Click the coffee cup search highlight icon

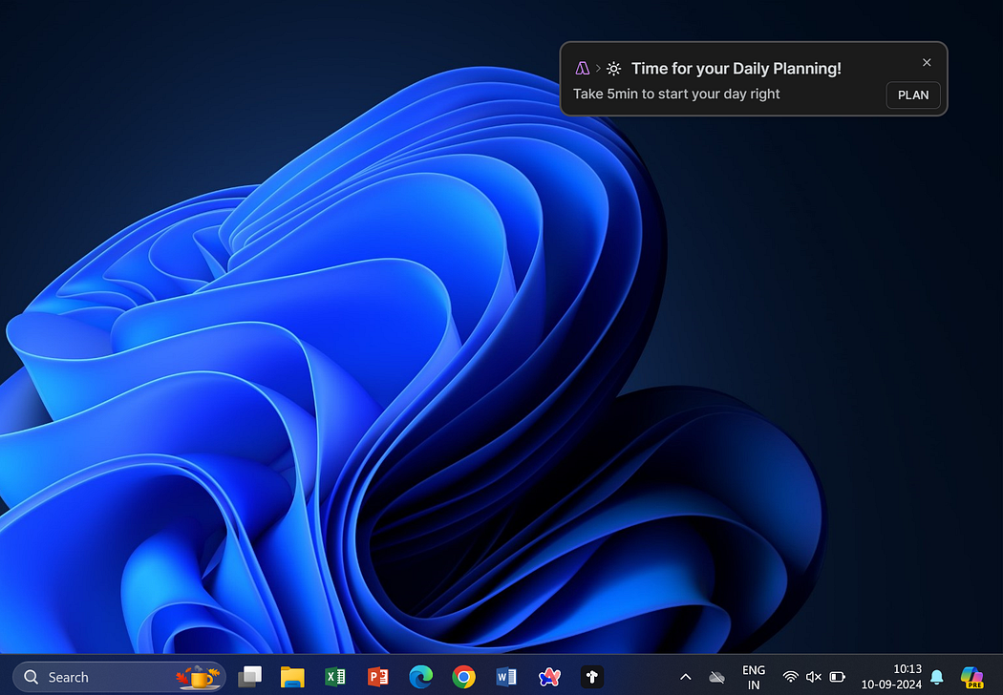point(199,677)
